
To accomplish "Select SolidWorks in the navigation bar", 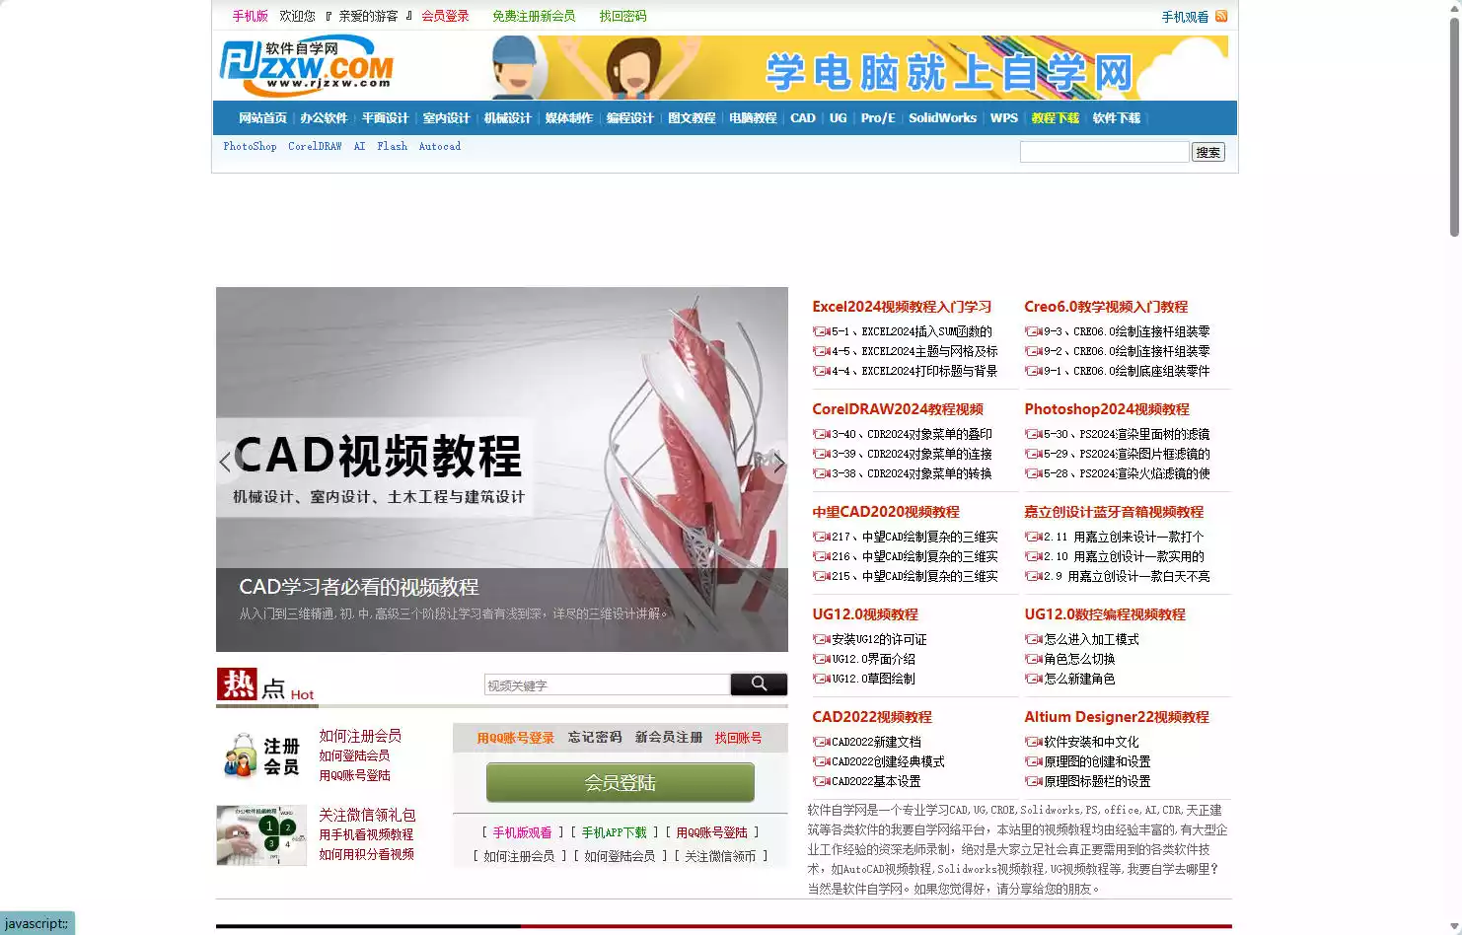I will coord(942,117).
